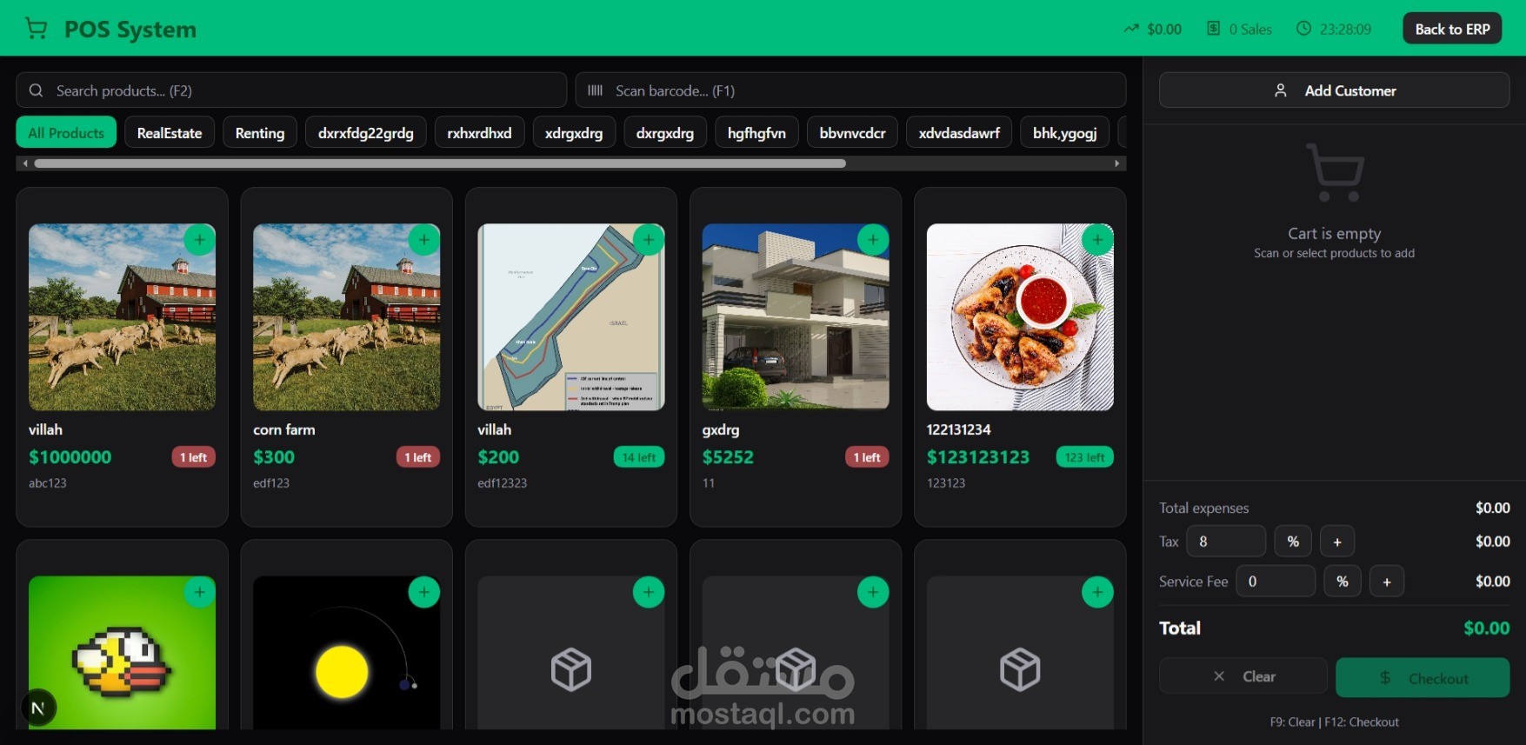This screenshot has height=745, width=1526.
Task: Add corn farm product with plus icon
Action: (424, 240)
